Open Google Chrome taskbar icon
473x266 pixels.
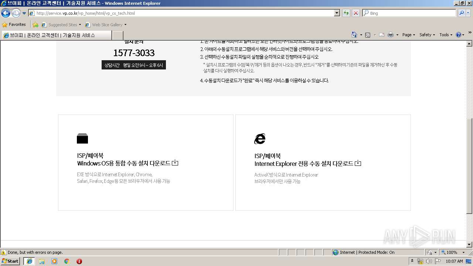coord(67,261)
